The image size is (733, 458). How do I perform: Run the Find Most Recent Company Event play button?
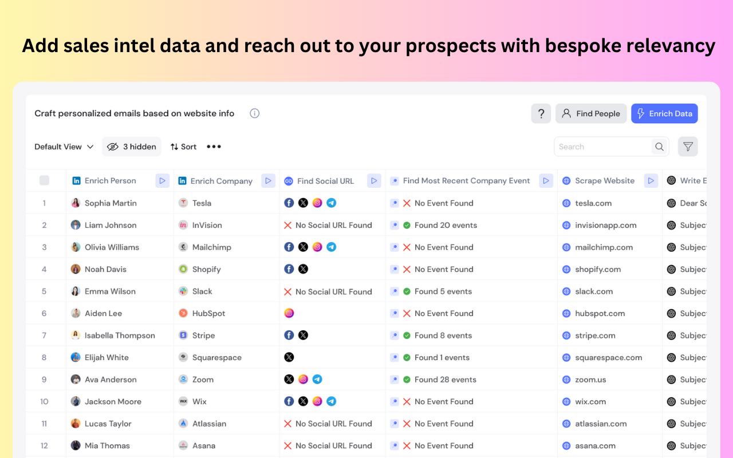[x=546, y=180]
